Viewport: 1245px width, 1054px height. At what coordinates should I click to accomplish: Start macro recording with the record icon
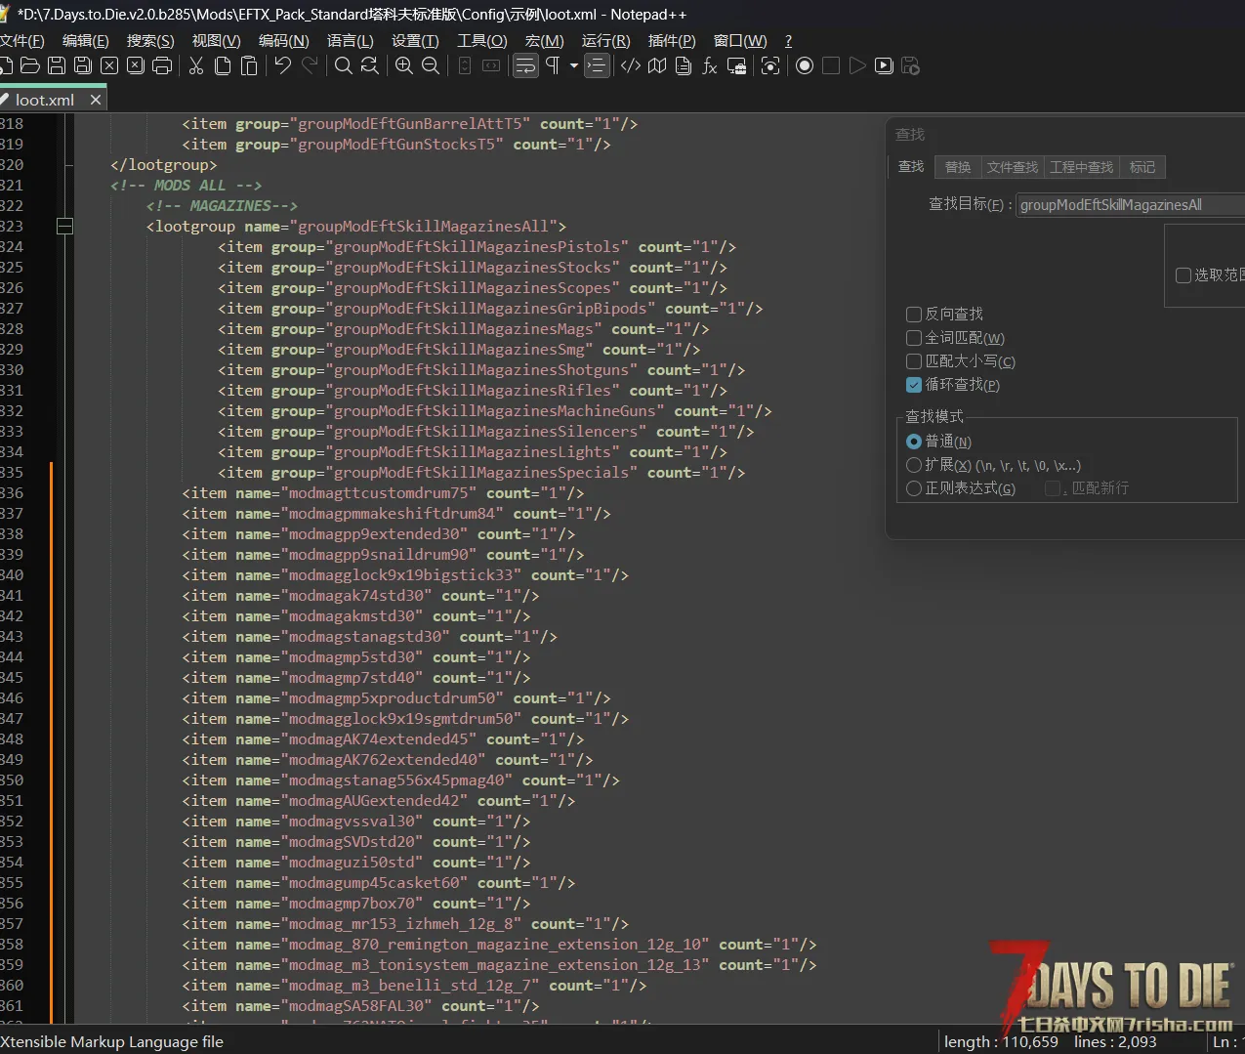(805, 65)
